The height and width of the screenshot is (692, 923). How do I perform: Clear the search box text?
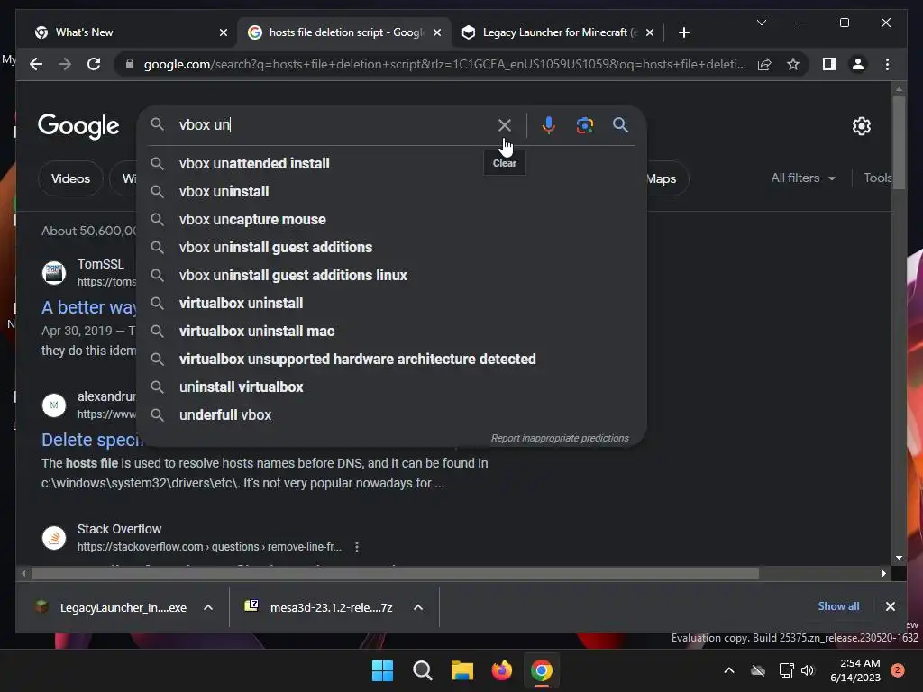(505, 125)
